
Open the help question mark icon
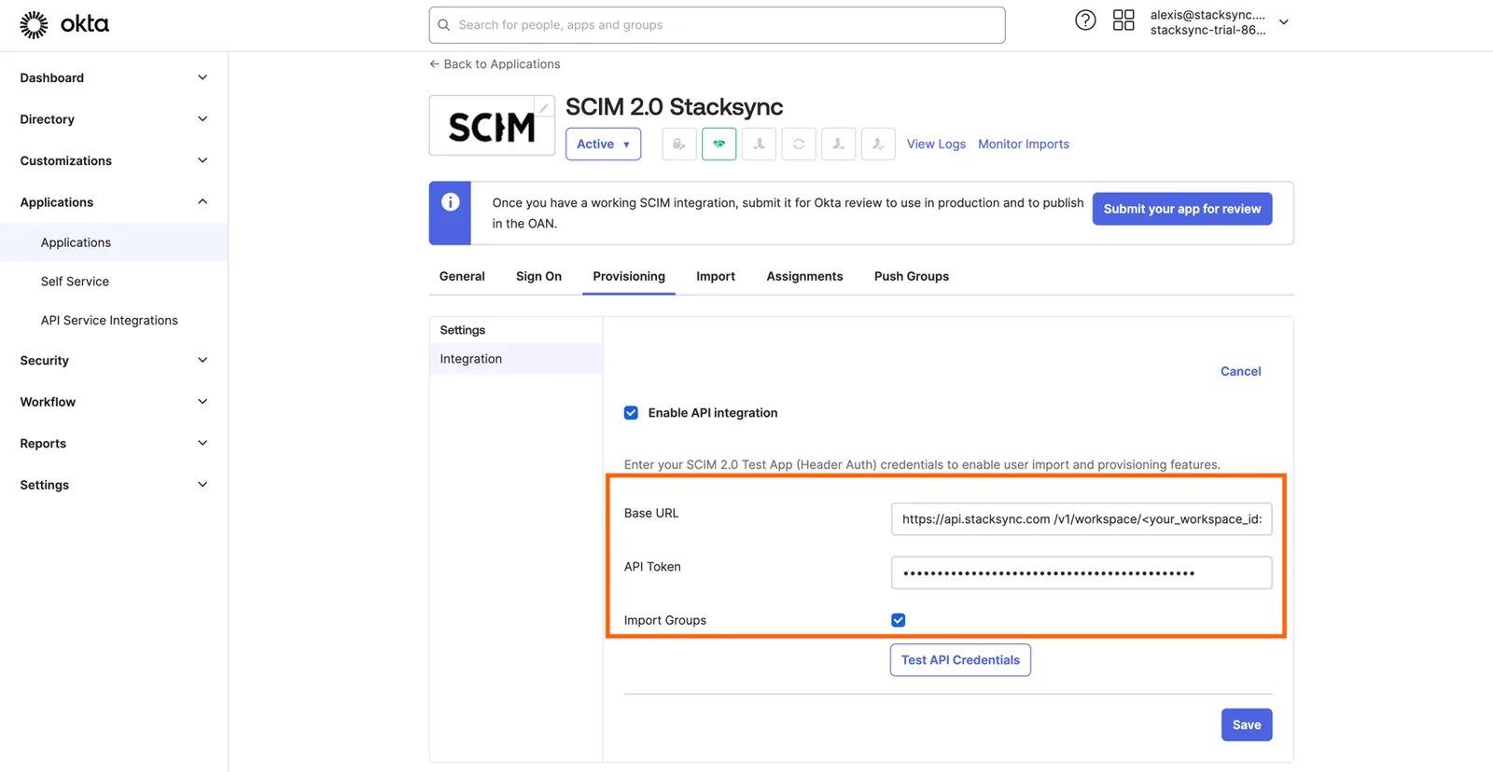coord(1085,21)
